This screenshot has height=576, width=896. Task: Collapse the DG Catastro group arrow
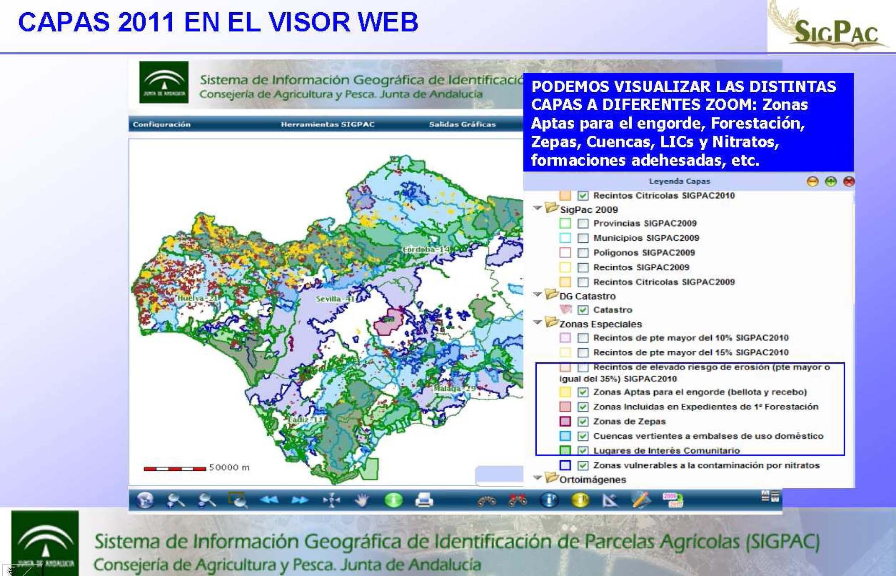(538, 295)
